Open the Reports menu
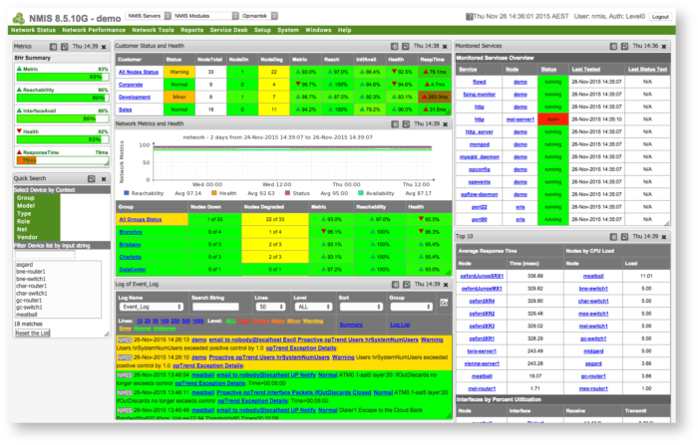The image size is (698, 445). pos(191,30)
